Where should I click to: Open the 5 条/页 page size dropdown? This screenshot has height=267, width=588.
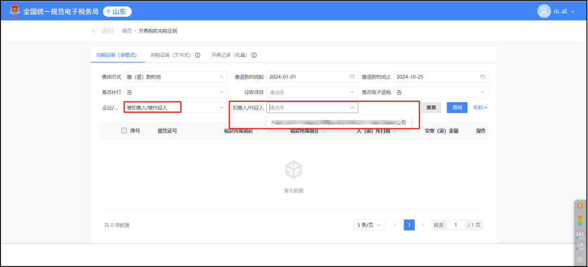[x=369, y=225]
